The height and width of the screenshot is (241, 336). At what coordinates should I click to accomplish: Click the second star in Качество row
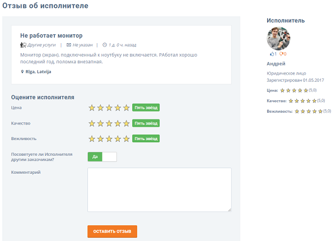tap(100, 123)
